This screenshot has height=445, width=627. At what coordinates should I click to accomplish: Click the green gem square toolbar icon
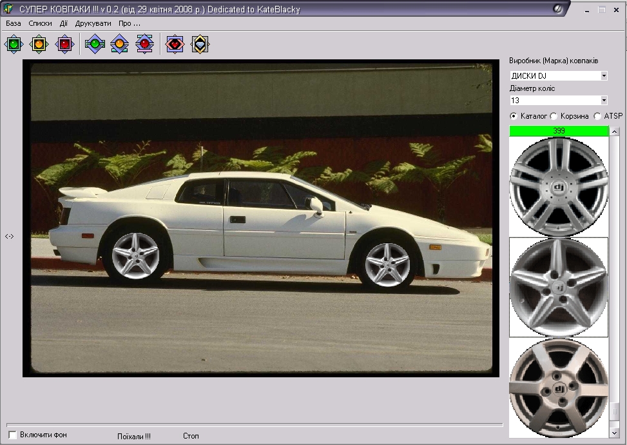pos(14,44)
